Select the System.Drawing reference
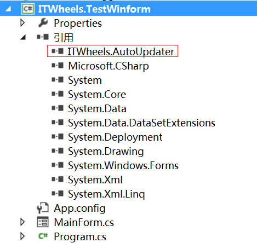 point(106,152)
